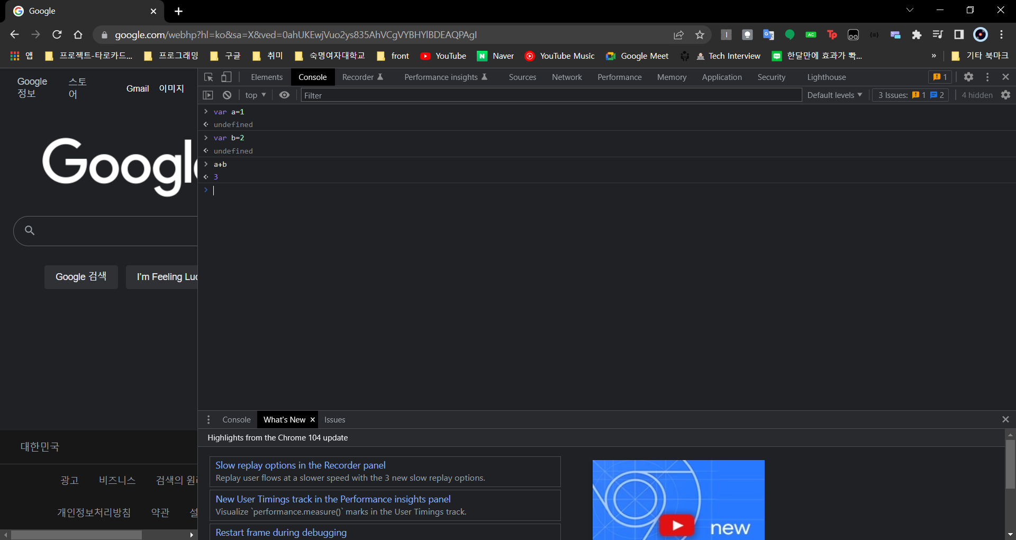
Task: Click the page horizontal scrollbar
Action: (76, 535)
